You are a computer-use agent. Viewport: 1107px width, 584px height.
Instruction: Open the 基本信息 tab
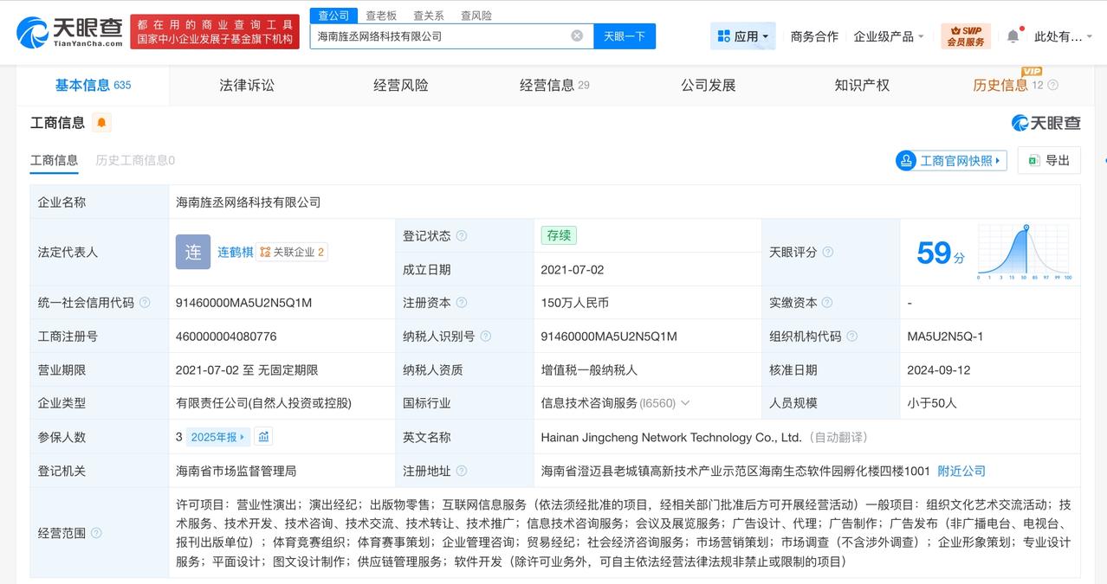93,85
